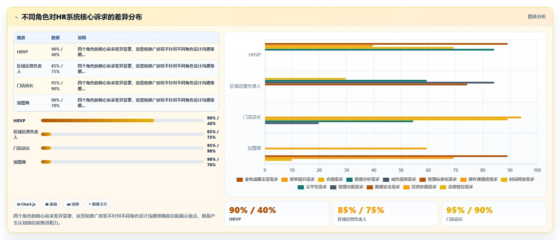
Task: Click the 公平性需求 legend swatch icon
Action: pos(301,187)
